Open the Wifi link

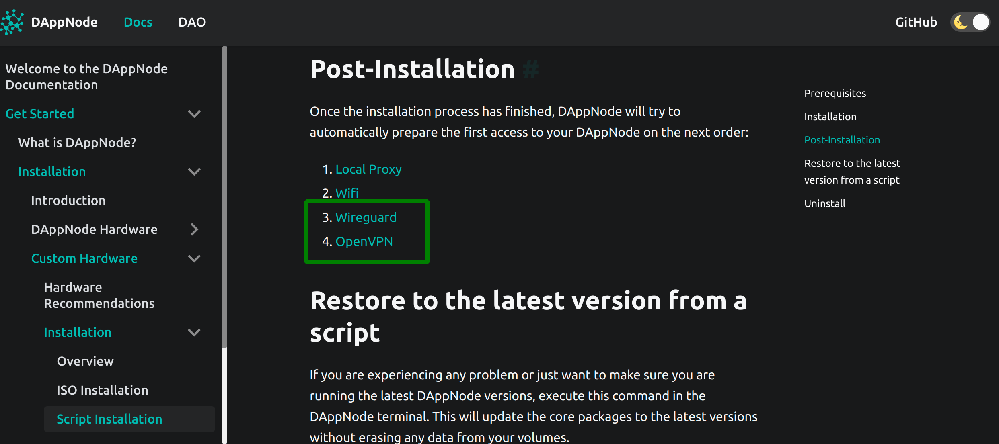click(x=347, y=193)
